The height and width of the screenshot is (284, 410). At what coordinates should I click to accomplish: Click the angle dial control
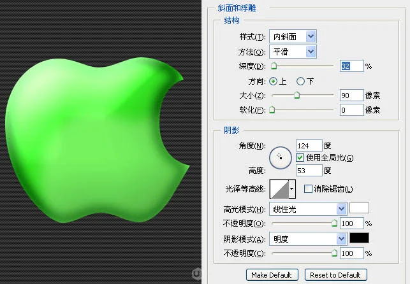[281, 158]
